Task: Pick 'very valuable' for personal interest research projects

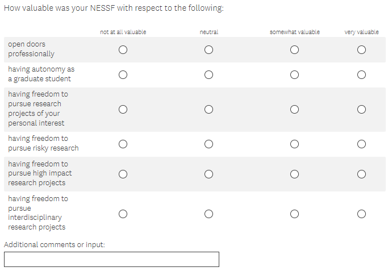Action: click(x=361, y=109)
